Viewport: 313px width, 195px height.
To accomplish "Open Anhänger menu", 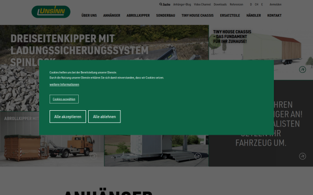I will click(x=112, y=15).
